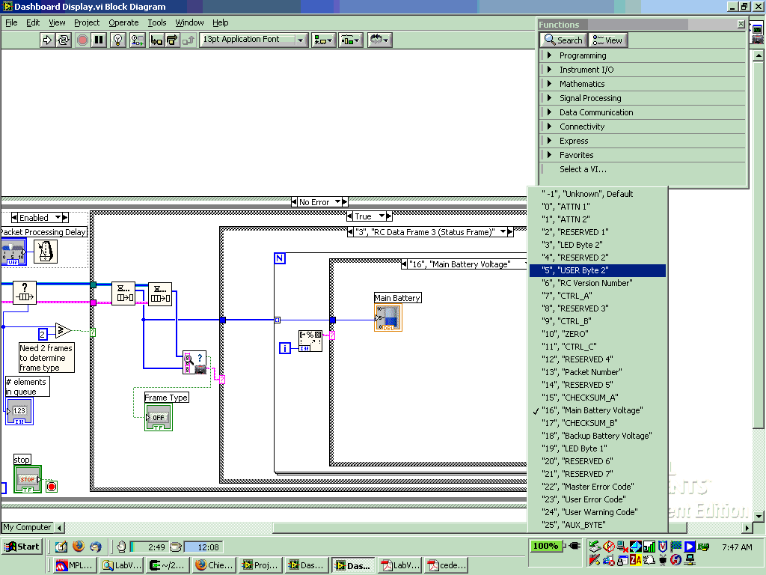This screenshot has width=766, height=575.
Task: Click the Run arrow toolbar button
Action: tap(47, 40)
